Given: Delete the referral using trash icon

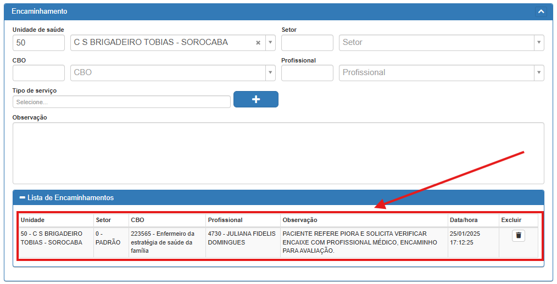Looking at the screenshot, I should (519, 236).
